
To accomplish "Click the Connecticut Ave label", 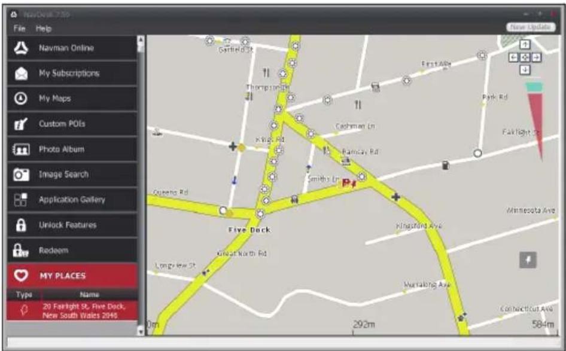I will (527, 309).
